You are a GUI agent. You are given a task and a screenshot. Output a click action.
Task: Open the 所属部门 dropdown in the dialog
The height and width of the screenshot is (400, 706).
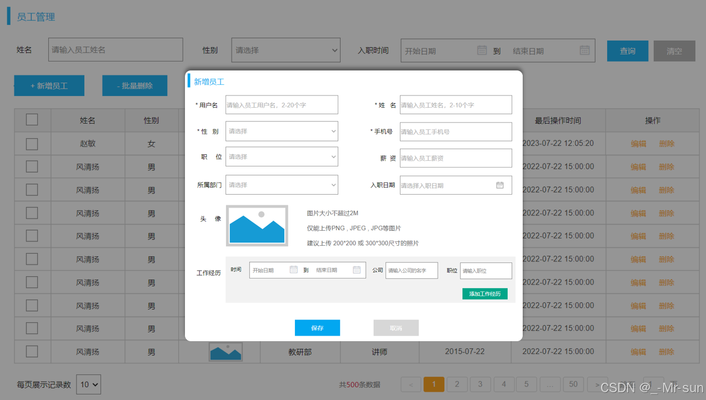(282, 185)
